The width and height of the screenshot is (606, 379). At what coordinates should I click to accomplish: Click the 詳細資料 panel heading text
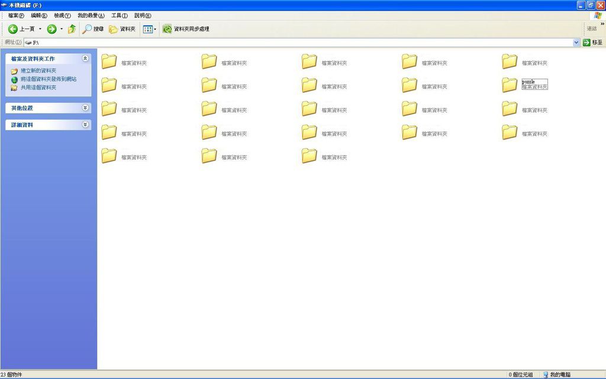point(22,125)
